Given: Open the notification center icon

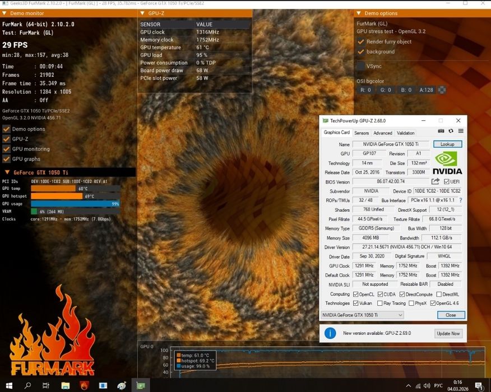Looking at the screenshot, I should 479,386.
